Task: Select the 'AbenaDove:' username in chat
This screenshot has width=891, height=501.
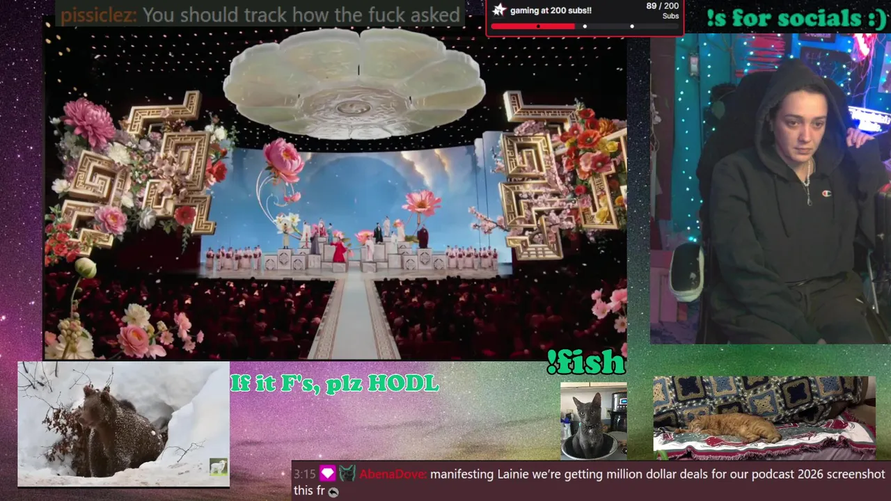Action: pos(393,475)
